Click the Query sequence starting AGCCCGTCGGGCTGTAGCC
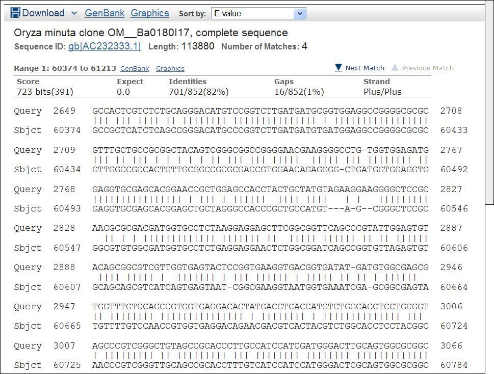The height and width of the screenshot is (374, 494). click(x=260, y=345)
